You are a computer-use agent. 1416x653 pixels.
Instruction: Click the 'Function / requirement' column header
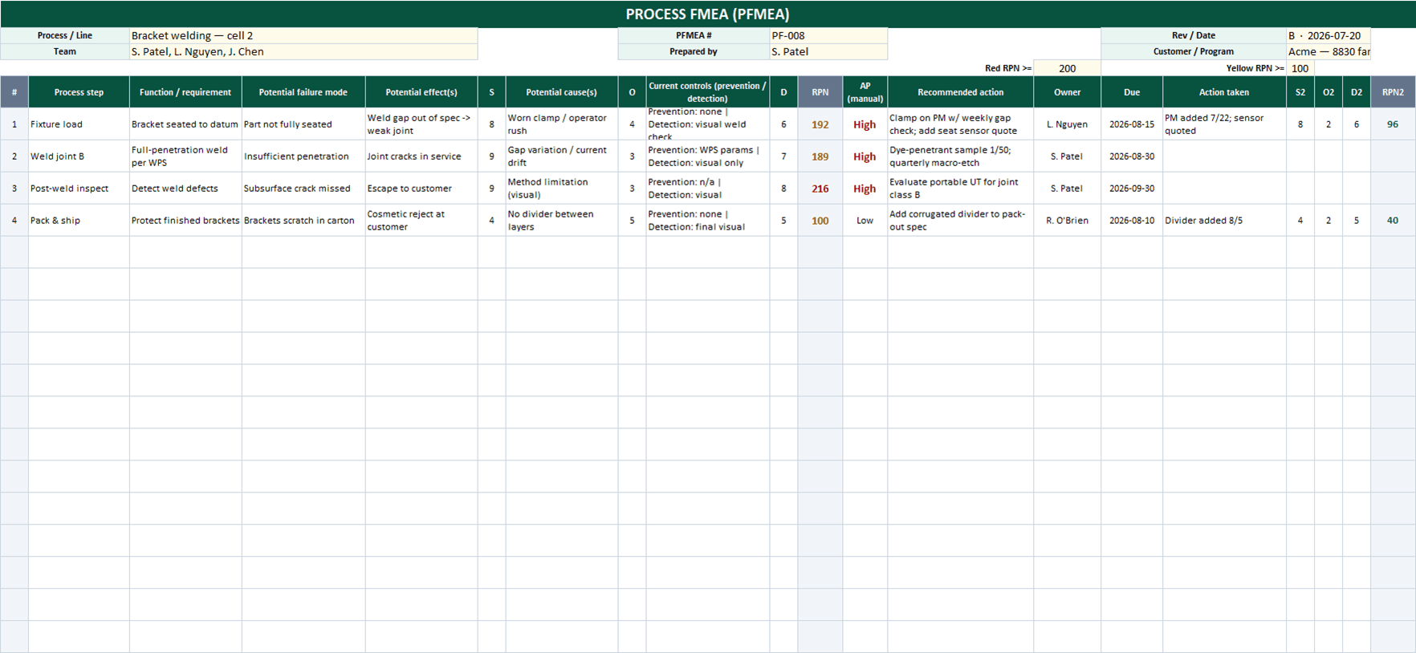185,92
